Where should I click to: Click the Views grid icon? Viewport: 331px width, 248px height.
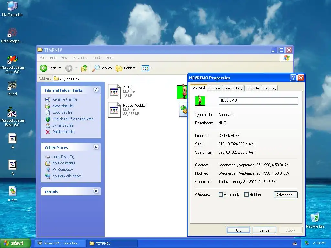tap(145, 68)
